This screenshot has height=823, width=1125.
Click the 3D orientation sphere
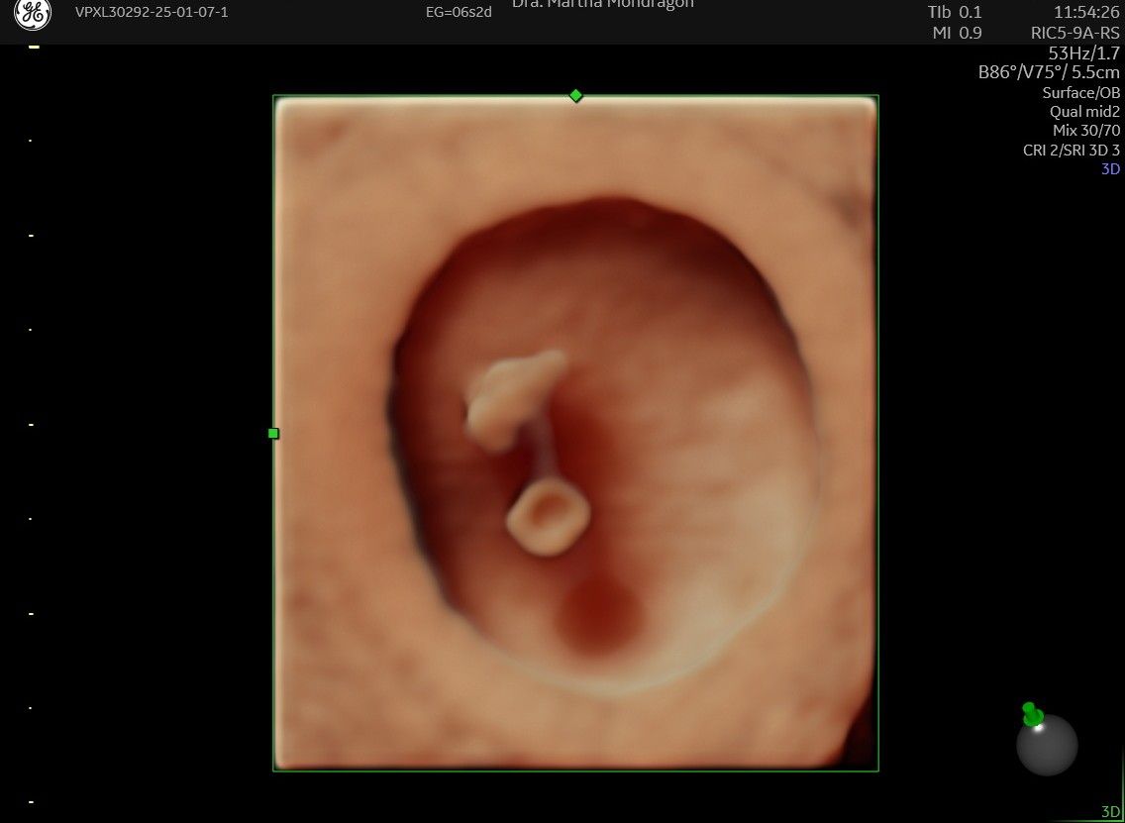pos(1047,745)
